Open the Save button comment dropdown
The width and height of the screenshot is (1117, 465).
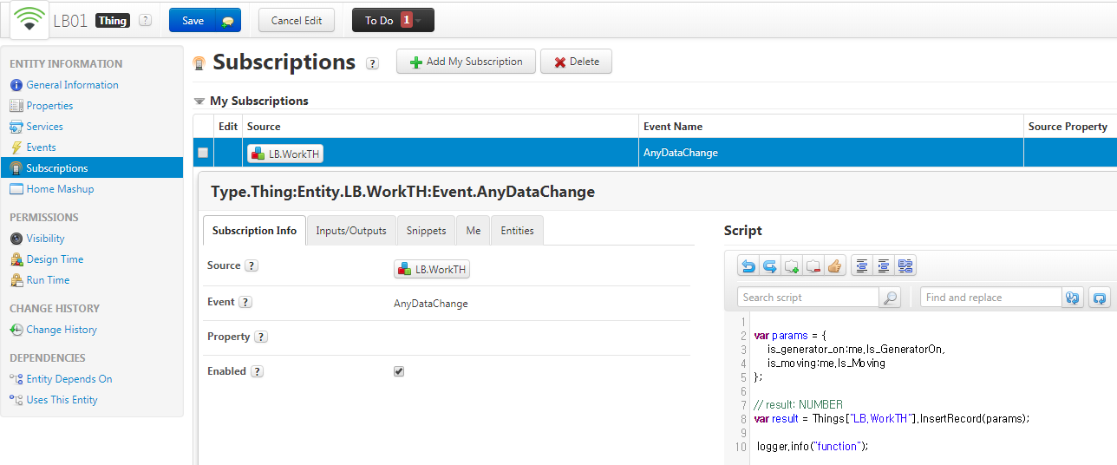pos(227,21)
